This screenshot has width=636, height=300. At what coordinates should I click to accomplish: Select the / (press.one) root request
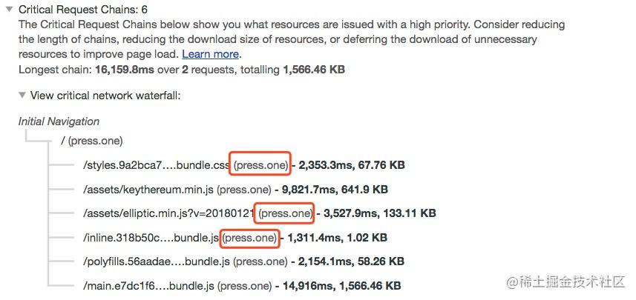point(92,141)
